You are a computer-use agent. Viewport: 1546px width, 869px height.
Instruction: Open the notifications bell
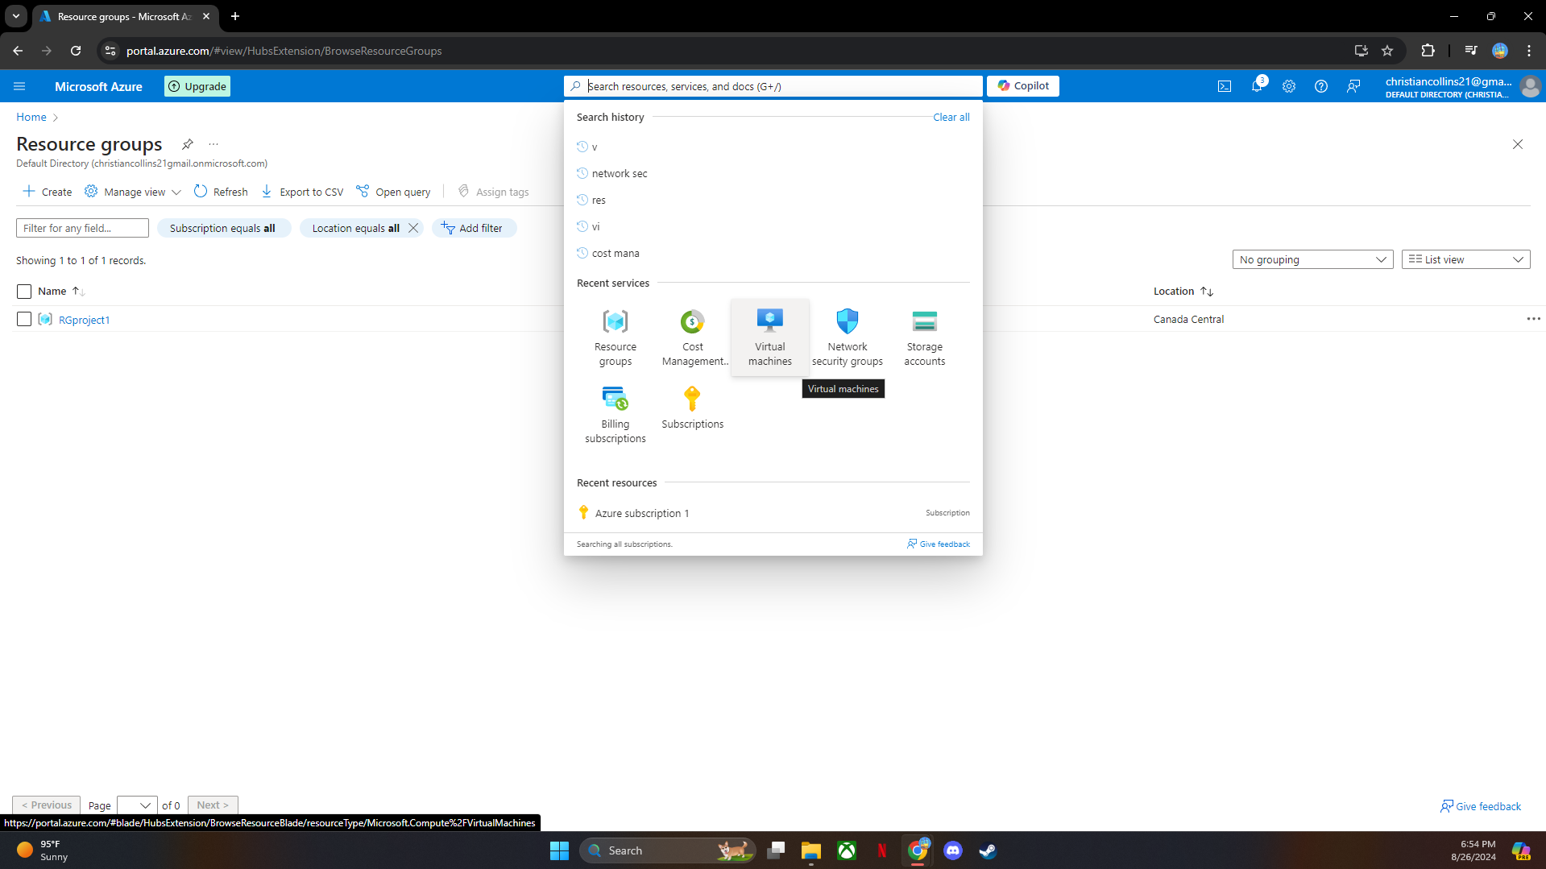(1257, 86)
